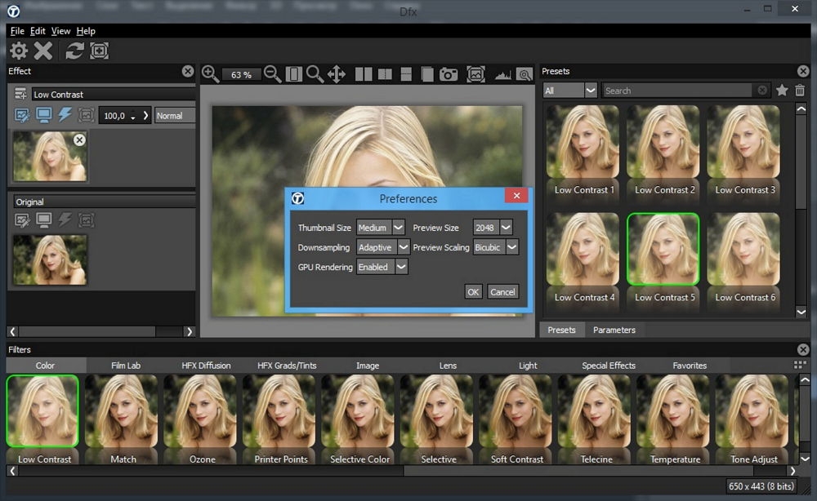
Task: Open the Normal blend mode dropdown
Action: [x=175, y=116]
